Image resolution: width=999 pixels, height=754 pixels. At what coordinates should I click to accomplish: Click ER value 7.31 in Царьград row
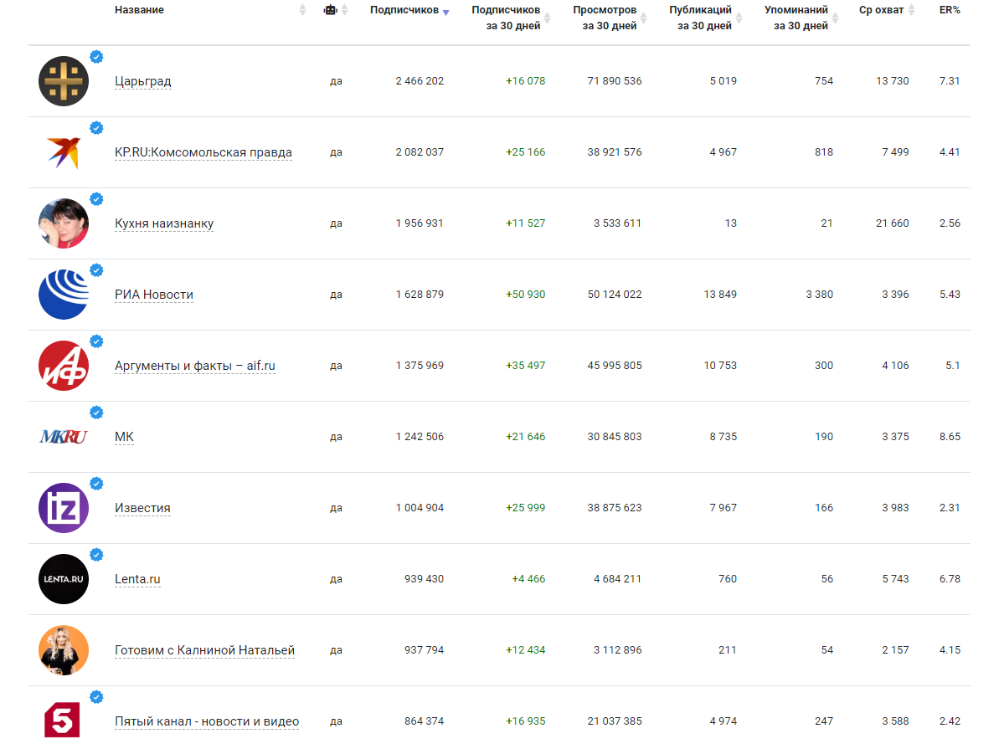click(950, 81)
